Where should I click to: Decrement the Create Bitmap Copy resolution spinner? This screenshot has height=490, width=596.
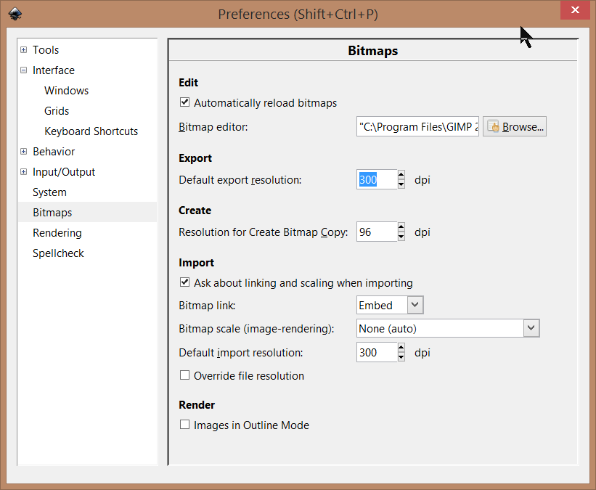click(400, 235)
